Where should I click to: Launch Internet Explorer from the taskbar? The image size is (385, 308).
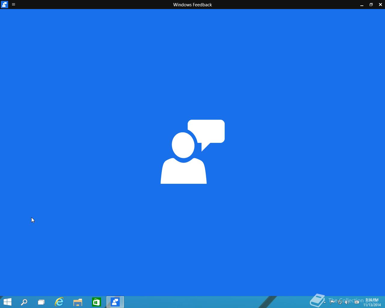click(x=59, y=302)
